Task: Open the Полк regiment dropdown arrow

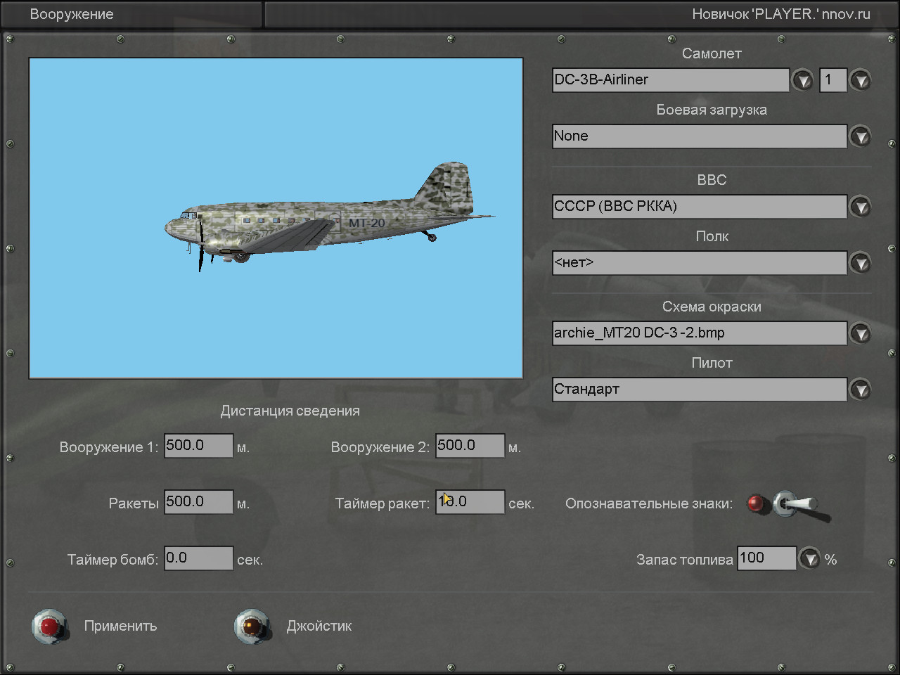Action: pyautogui.click(x=860, y=263)
